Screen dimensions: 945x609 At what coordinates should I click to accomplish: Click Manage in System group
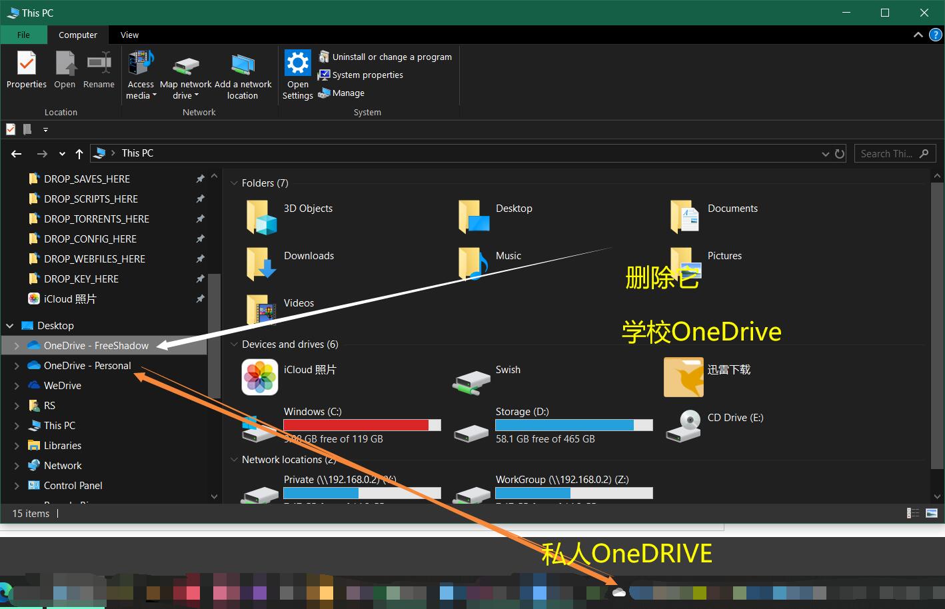[341, 93]
